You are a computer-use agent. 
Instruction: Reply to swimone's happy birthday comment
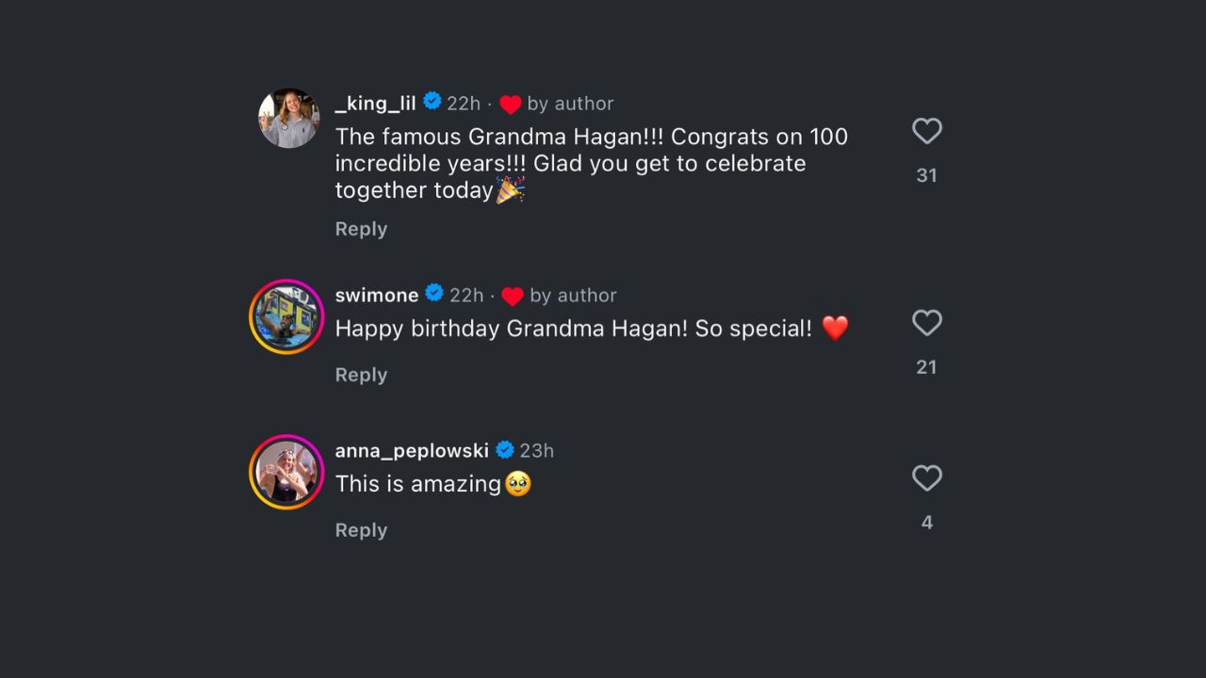361,375
